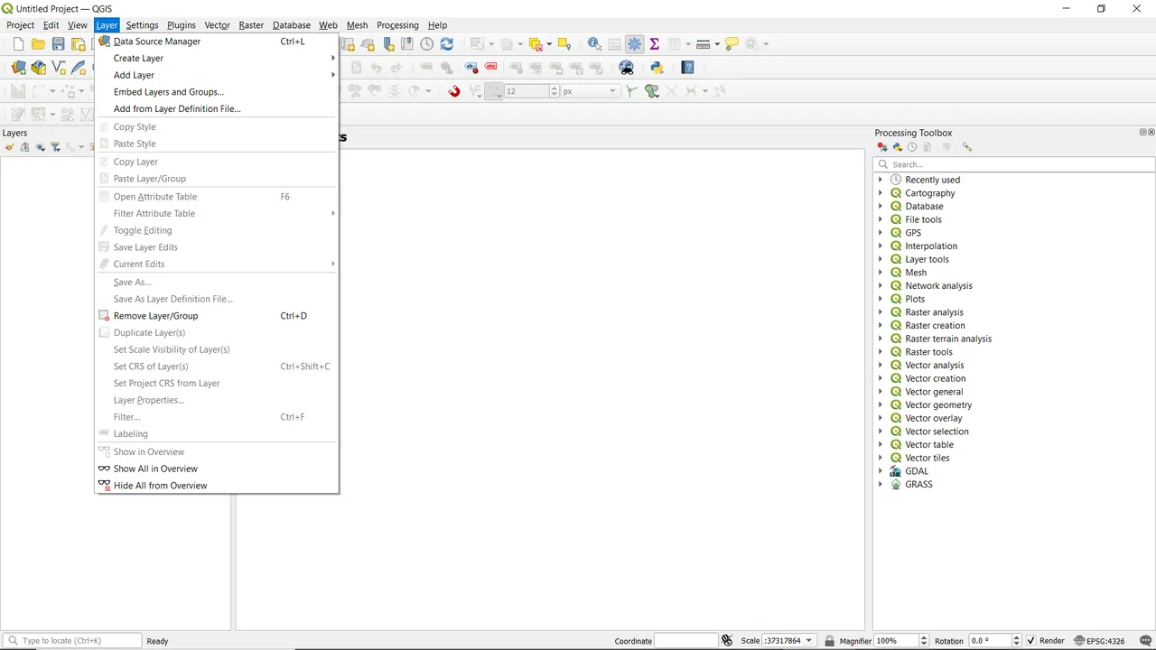Expand the GDAL provider group
Screen dimensions: 1156x650
(x=881, y=471)
